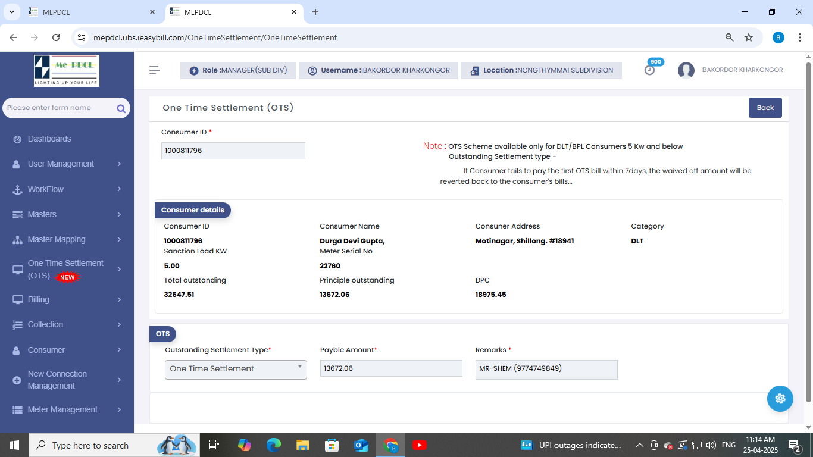Click Location NONGTHYMMAI SUBDIVISION badge
The image size is (813, 457).
click(542, 70)
